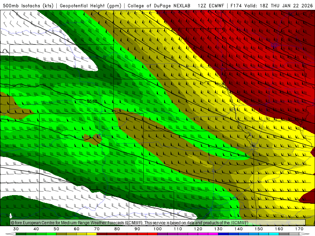Click the 70 value on the color scale
315x236 pixels.
coord(97,229)
